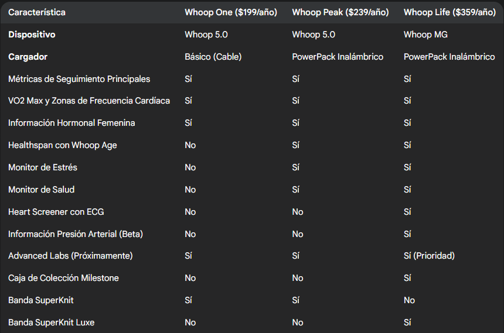Click Whoop Life 'Sí' for Monitor de Salud
The width and height of the screenshot is (504, 333).
coord(407,190)
